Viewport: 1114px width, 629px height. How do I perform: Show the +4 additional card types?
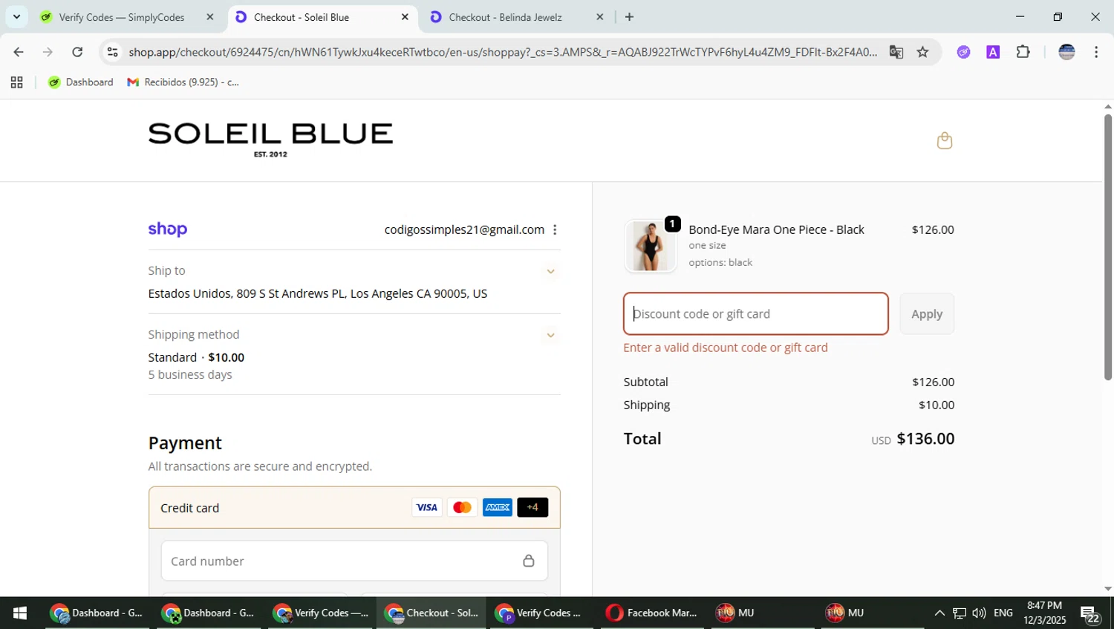click(532, 507)
